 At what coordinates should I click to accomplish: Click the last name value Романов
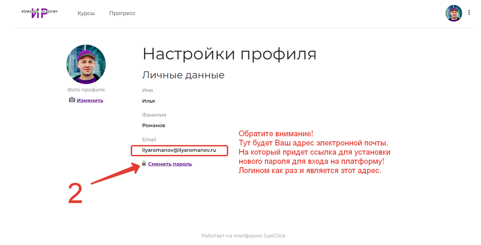pos(154,125)
